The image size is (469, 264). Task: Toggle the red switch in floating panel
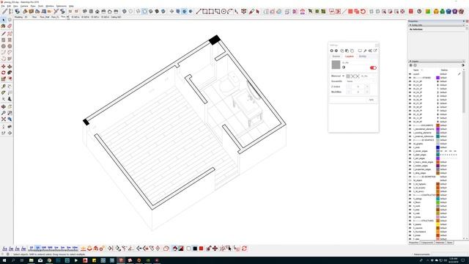373,67
